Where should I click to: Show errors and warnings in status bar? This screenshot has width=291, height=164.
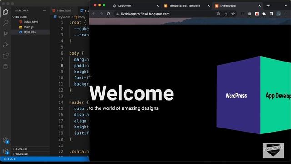(x=10, y=159)
